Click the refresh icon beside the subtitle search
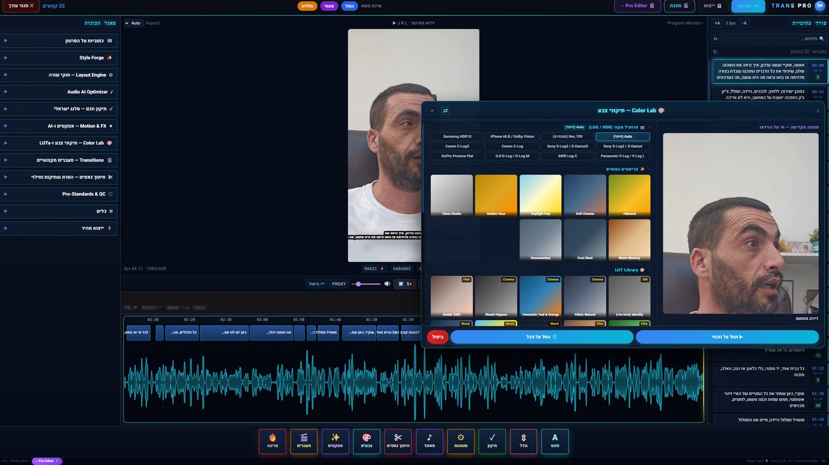 click(x=716, y=39)
